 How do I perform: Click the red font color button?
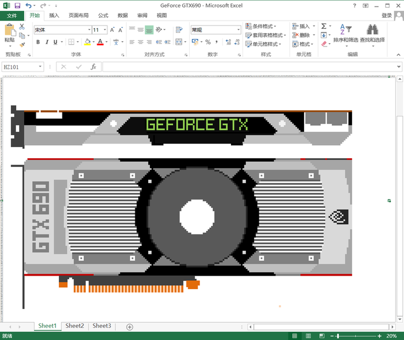pos(100,42)
